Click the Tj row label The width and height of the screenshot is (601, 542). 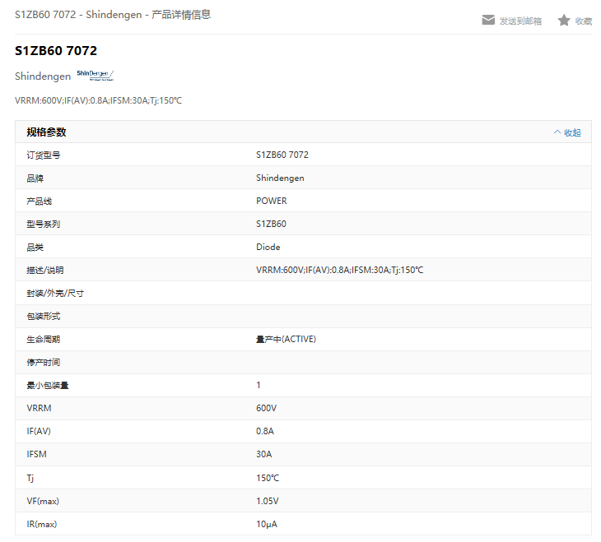(30, 478)
